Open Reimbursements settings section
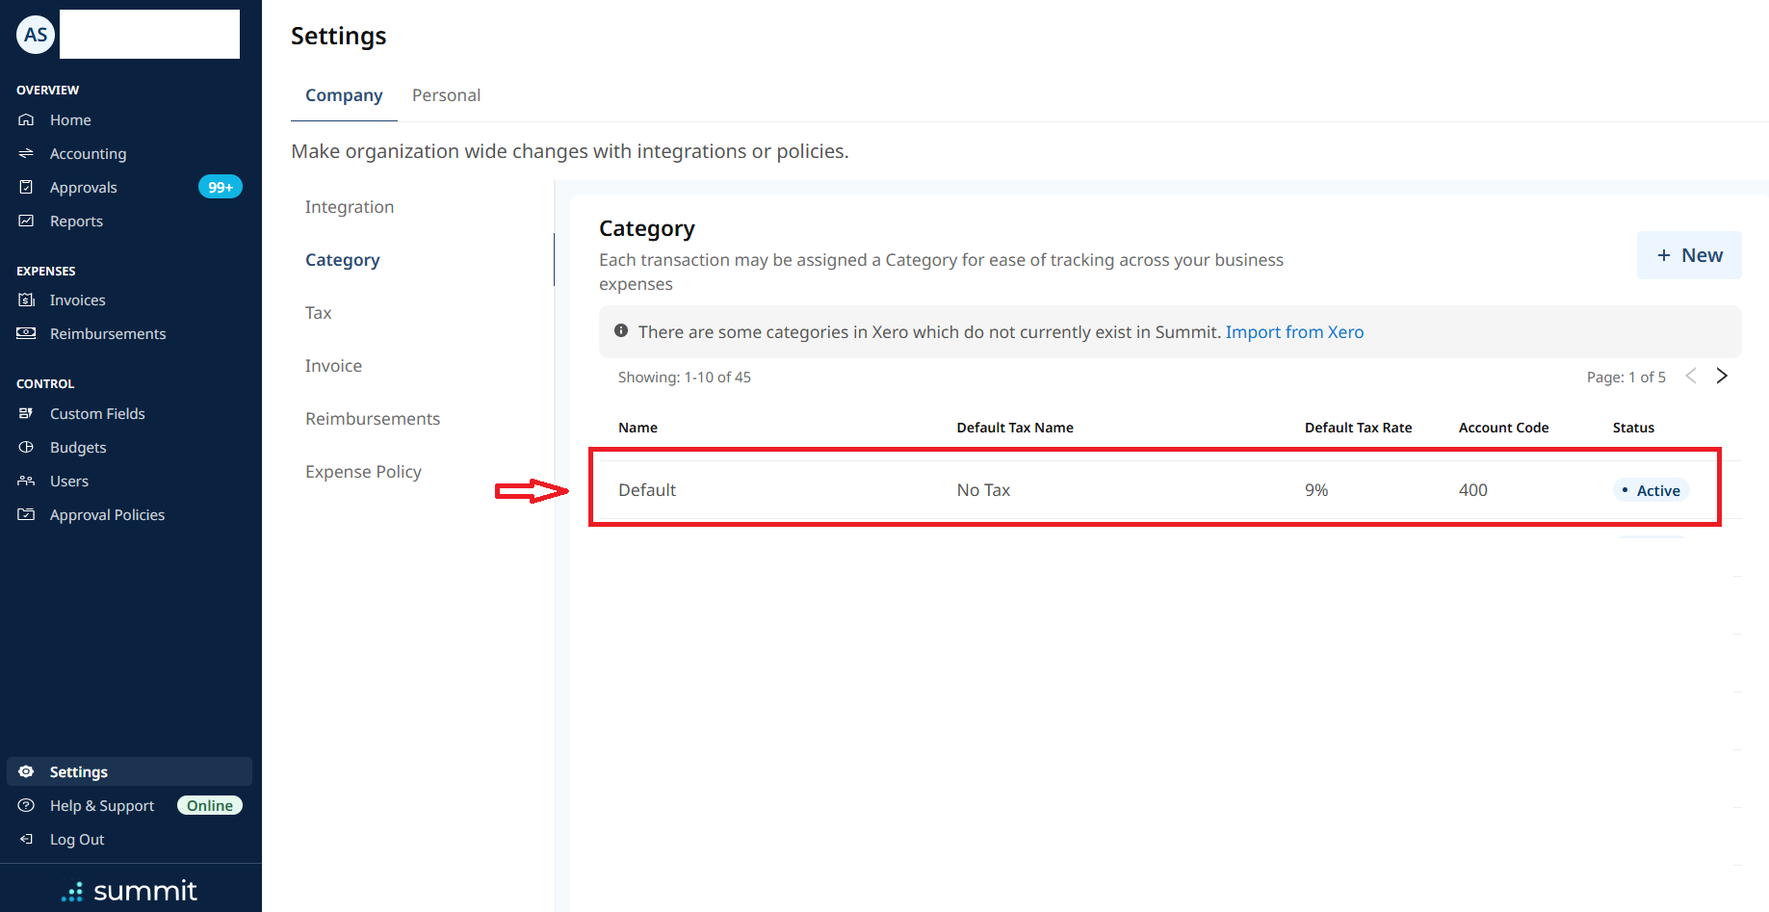Image resolution: width=1769 pixels, height=912 pixels. (x=373, y=419)
